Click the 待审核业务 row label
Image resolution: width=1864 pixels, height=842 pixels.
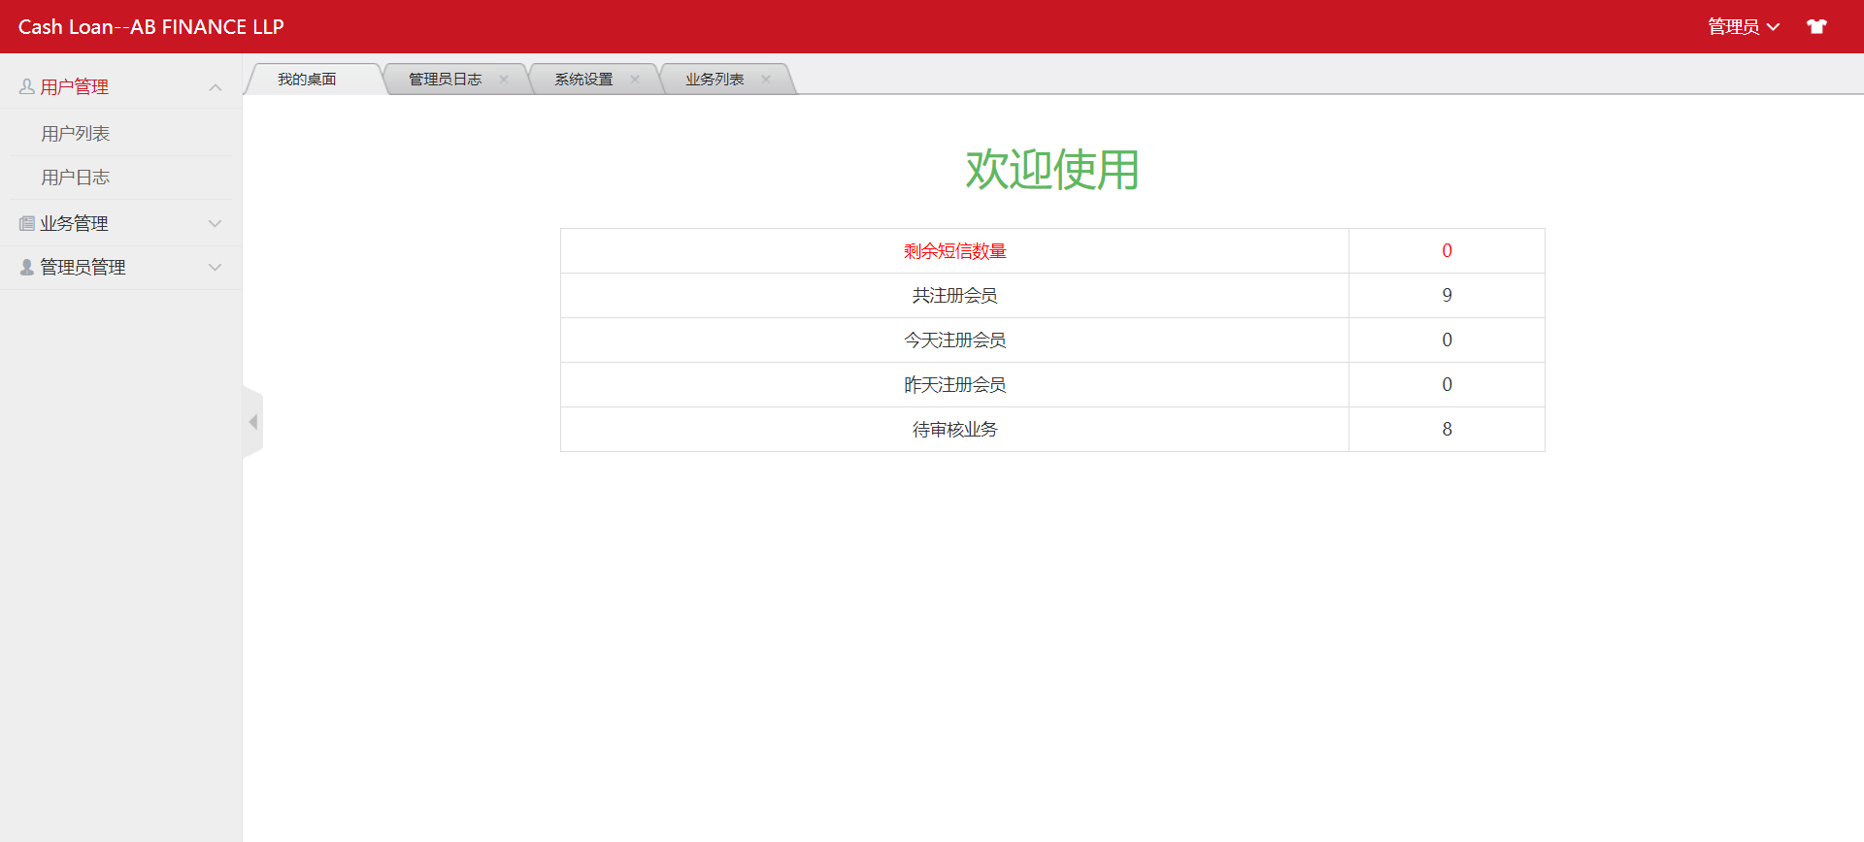point(954,430)
